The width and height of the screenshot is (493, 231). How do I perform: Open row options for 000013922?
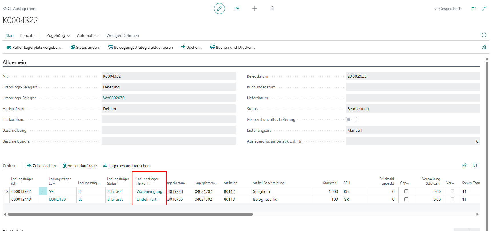43,191
